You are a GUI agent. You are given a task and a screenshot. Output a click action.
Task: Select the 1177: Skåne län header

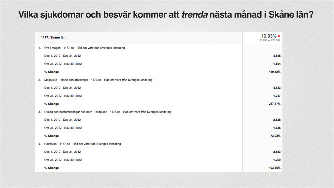click(x=53, y=38)
